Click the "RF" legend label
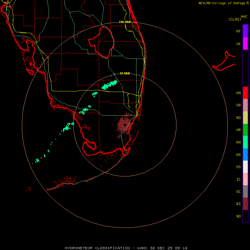The width and height of the screenshot is (250, 250). 238,31
